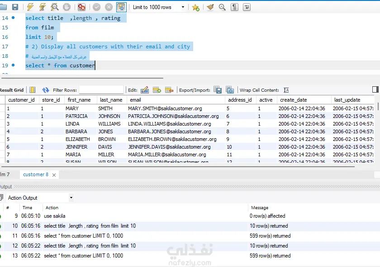Sort by the email column header
Viewport: 380px width, 267px height.
pos(135,100)
